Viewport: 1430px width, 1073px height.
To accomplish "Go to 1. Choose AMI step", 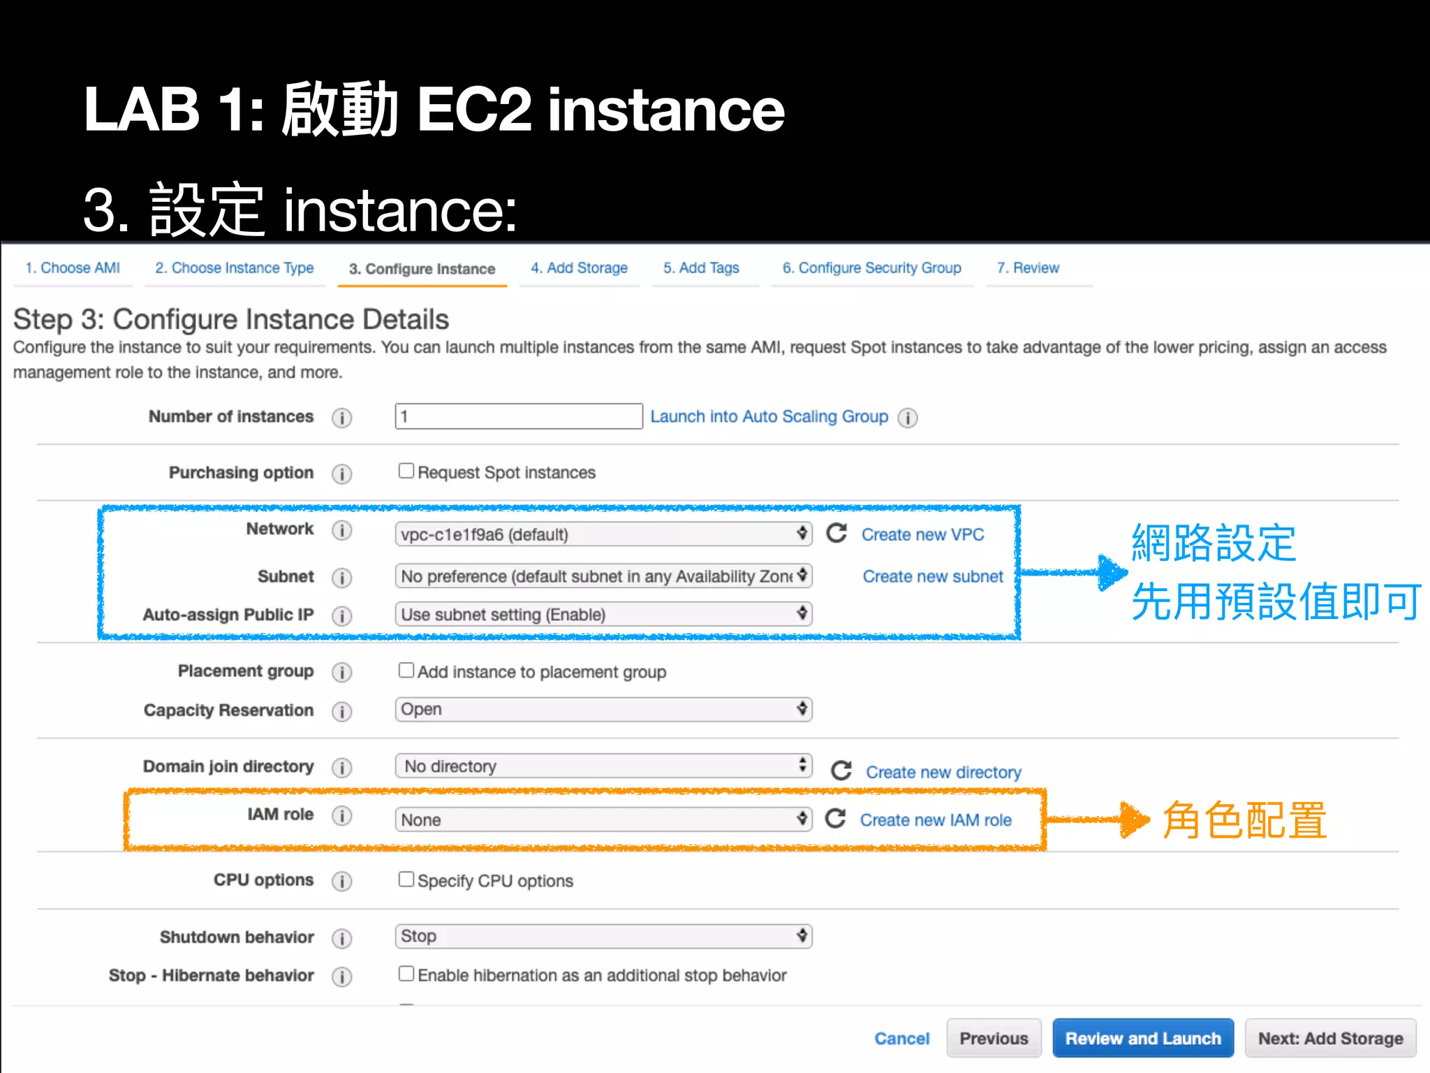I will [x=73, y=268].
